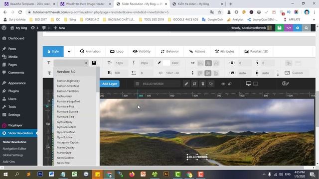The height and width of the screenshot is (179, 319).
Task: Click the save style floppy disk icon
Action: [x=94, y=63]
